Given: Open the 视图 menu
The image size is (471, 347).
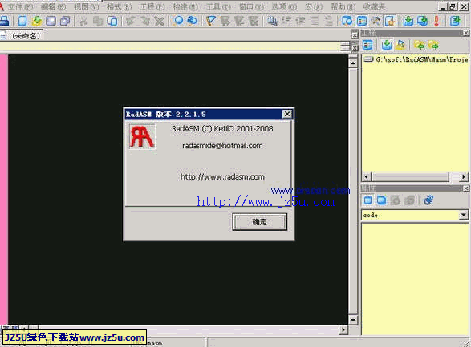Looking at the screenshot, I should (x=86, y=6).
